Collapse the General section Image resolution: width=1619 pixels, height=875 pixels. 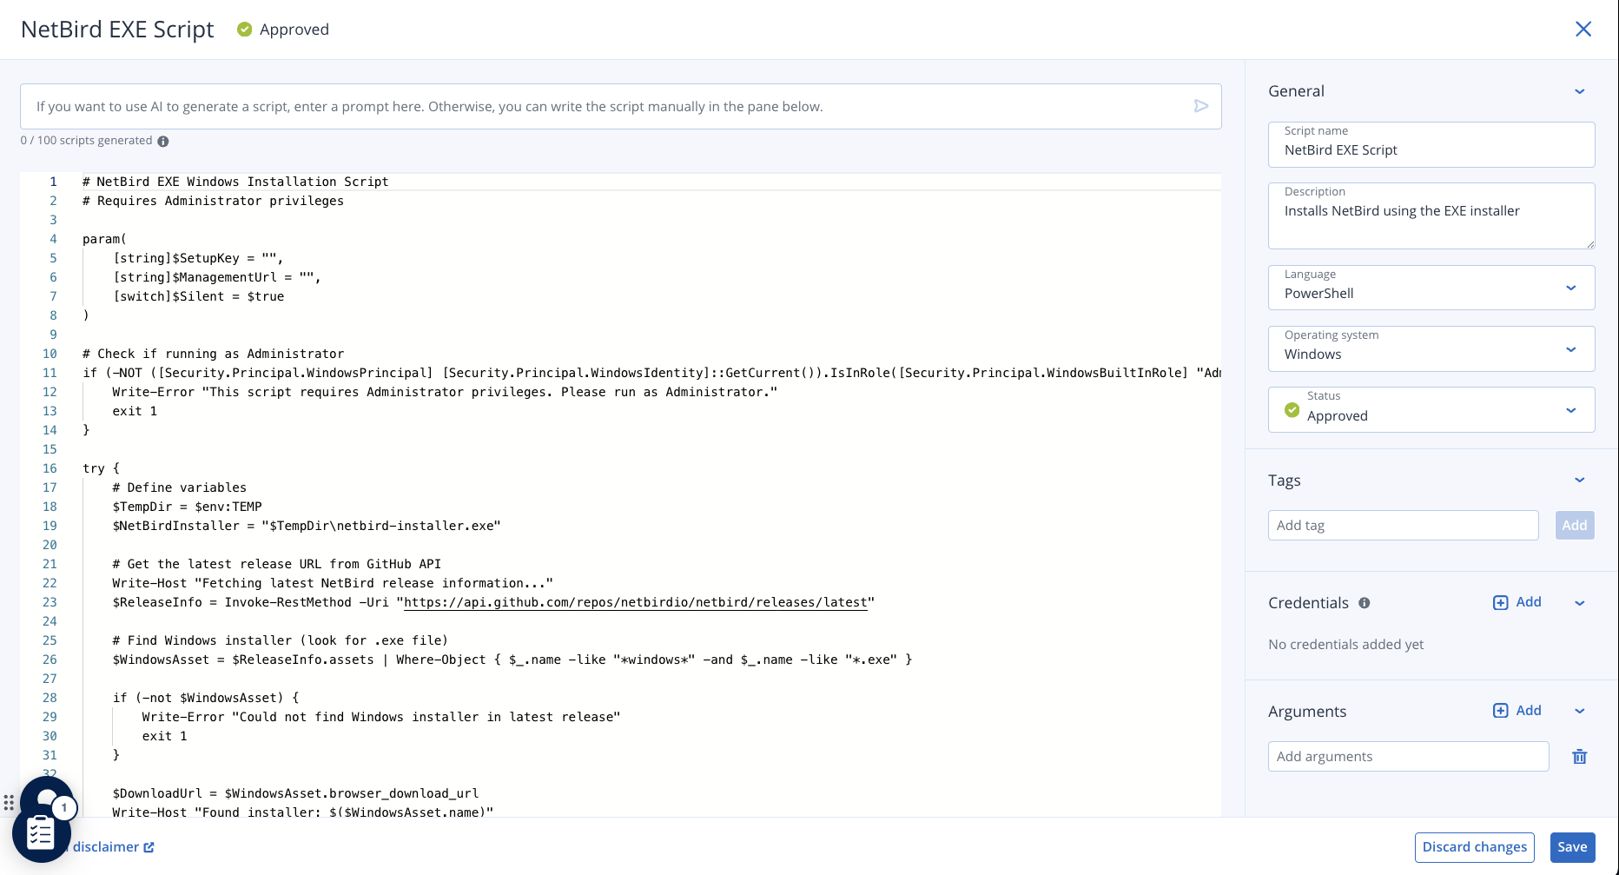pyautogui.click(x=1580, y=91)
